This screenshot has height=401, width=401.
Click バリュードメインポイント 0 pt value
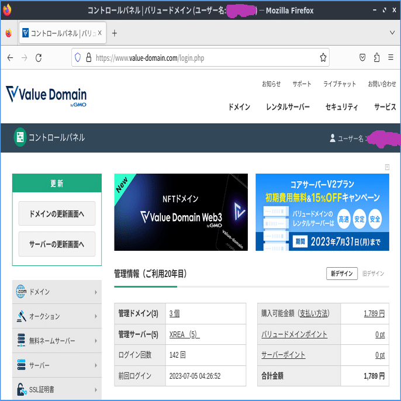point(380,334)
